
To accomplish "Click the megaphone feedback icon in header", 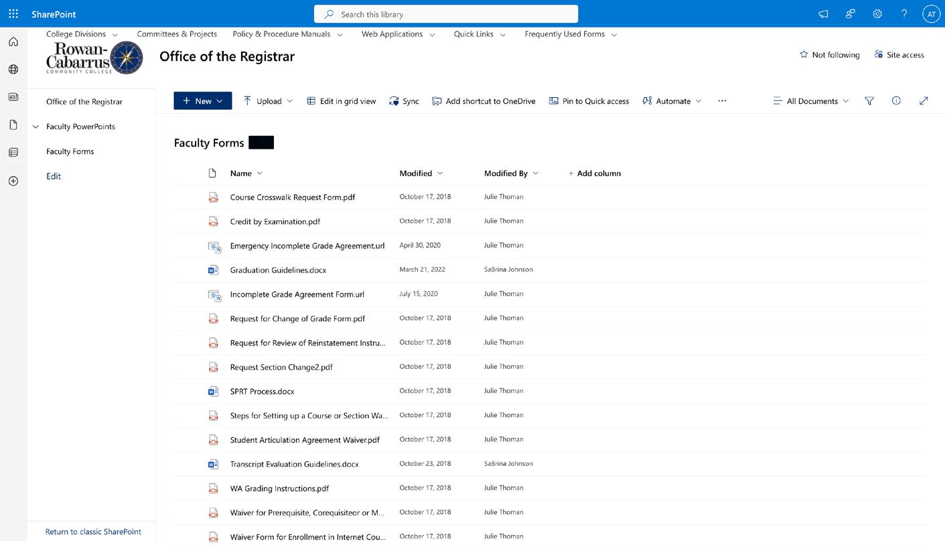I will click(823, 14).
